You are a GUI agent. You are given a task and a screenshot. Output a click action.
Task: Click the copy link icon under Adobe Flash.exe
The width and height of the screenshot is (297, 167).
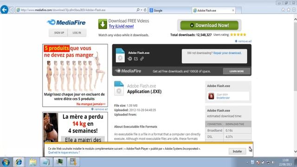[142, 59]
